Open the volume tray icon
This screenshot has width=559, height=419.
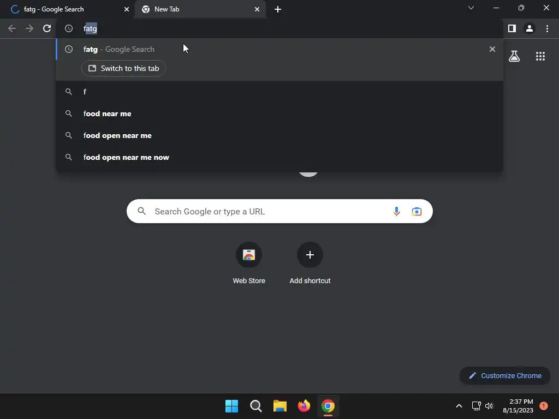pyautogui.click(x=490, y=406)
